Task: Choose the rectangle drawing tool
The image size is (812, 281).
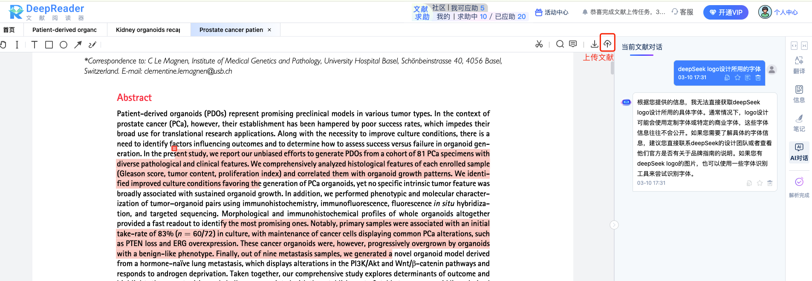Action: pyautogui.click(x=49, y=45)
